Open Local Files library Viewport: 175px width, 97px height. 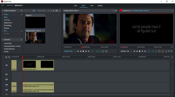pyautogui.click(x=8, y=44)
